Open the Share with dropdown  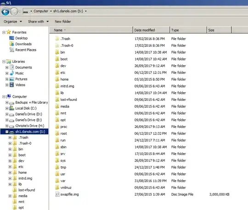pos(38,22)
